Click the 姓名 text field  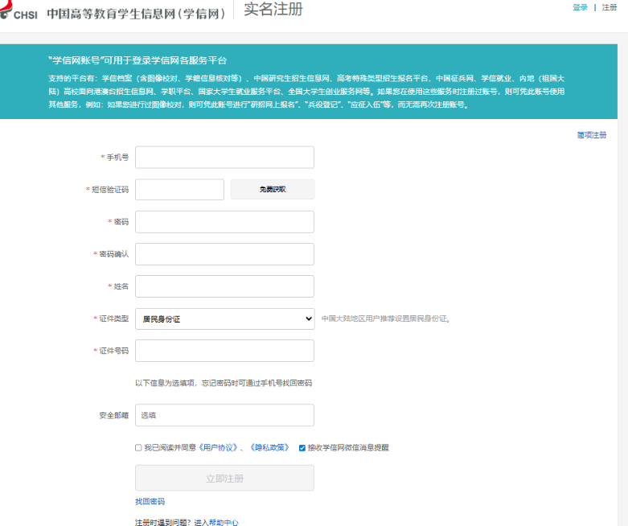click(x=224, y=286)
